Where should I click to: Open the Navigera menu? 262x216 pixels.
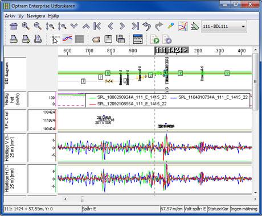pos(36,16)
